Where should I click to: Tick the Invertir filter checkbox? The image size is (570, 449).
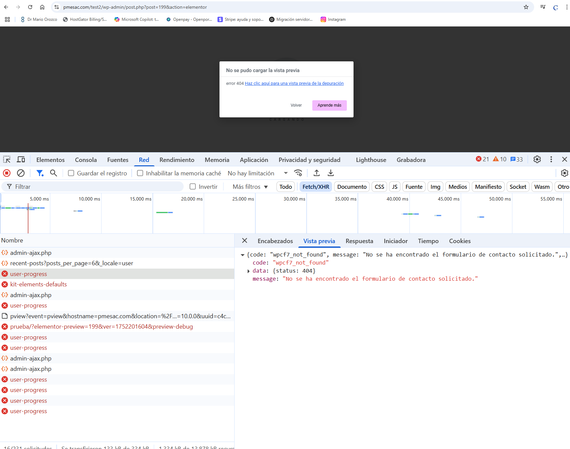[x=193, y=187]
